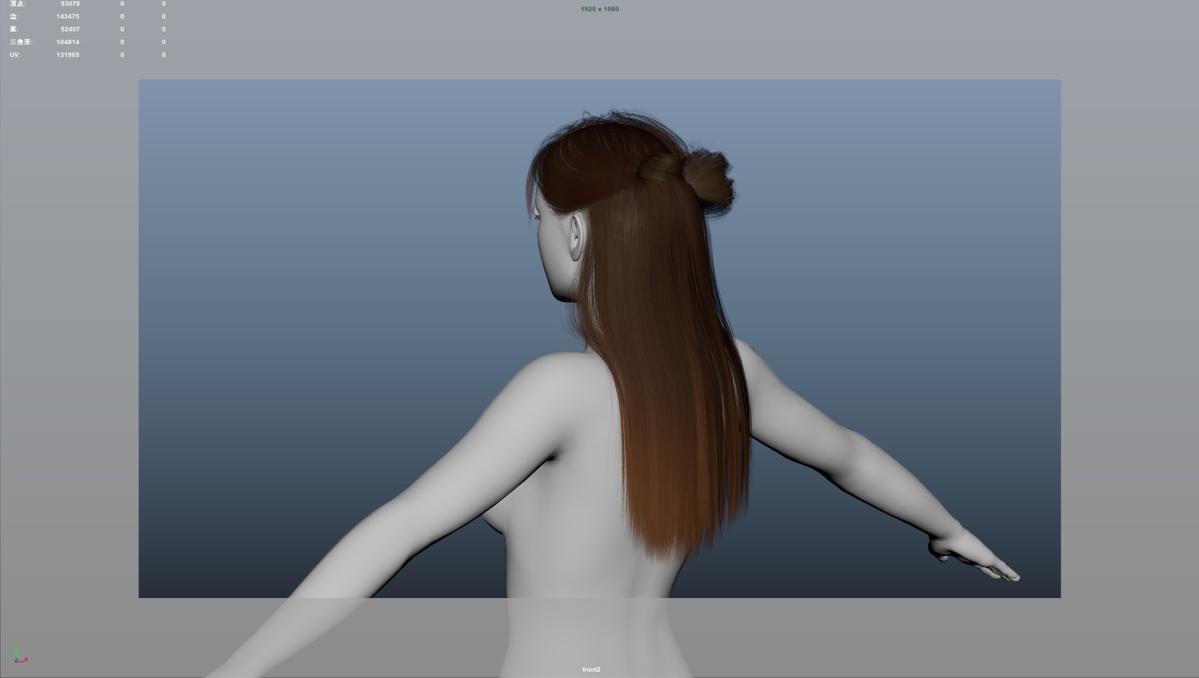Click the 三角形 triangle count label

pos(21,42)
